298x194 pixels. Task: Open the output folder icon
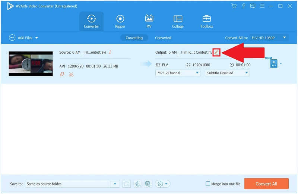[127, 184]
